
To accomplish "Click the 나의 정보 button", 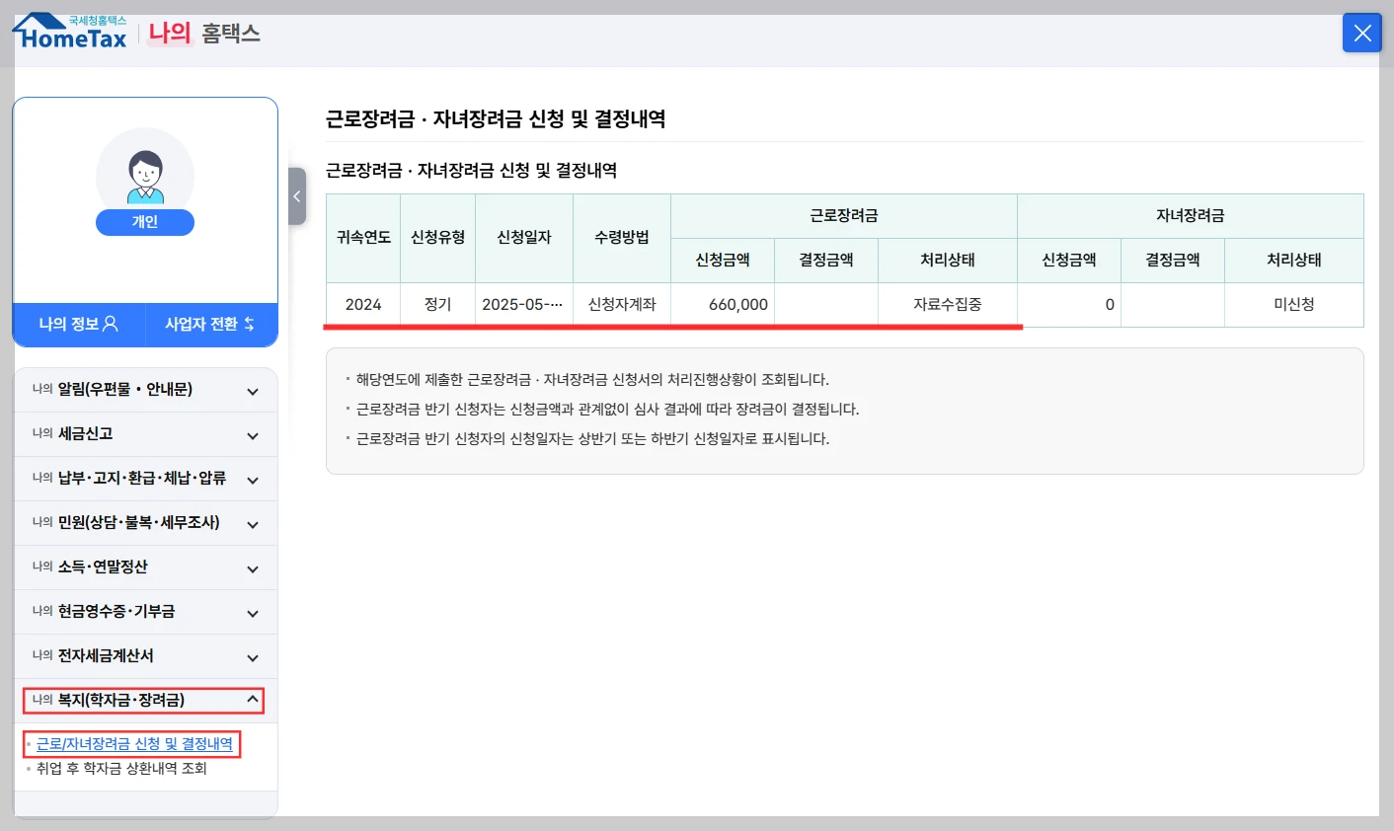I will [79, 325].
